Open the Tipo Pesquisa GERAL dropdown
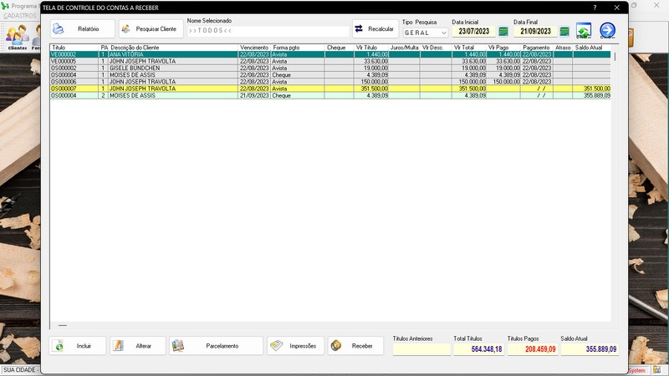The width and height of the screenshot is (669, 376). coord(425,33)
